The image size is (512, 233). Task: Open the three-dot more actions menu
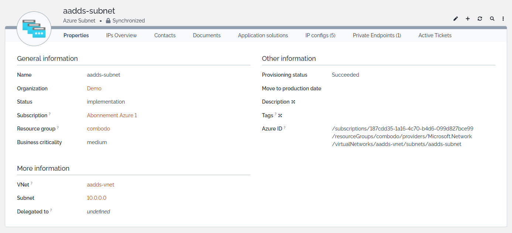(x=503, y=19)
